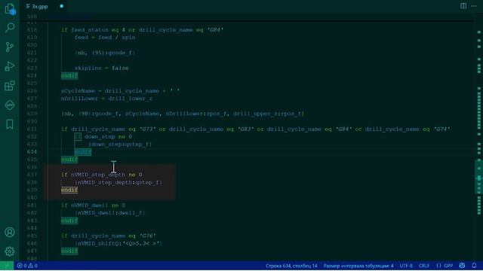Change indentation via Размер интервала табуляции: 4
The height and width of the screenshot is (271, 483).
358,266
